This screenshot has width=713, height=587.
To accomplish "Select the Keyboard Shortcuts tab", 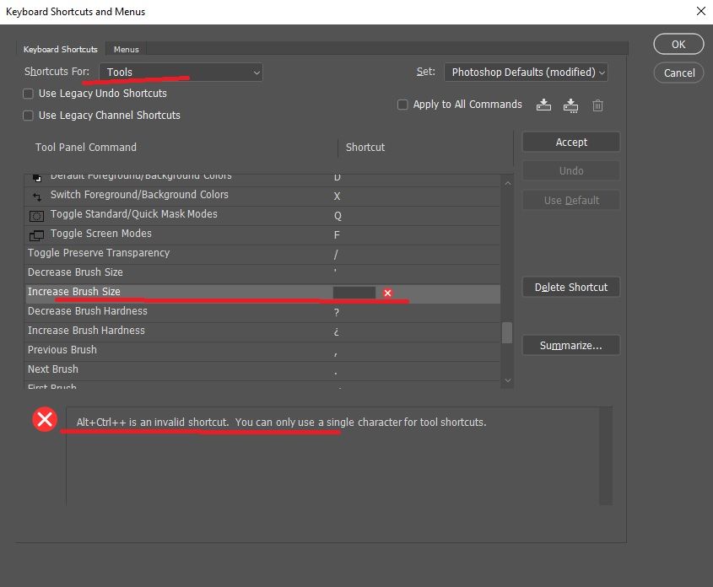I will point(59,49).
